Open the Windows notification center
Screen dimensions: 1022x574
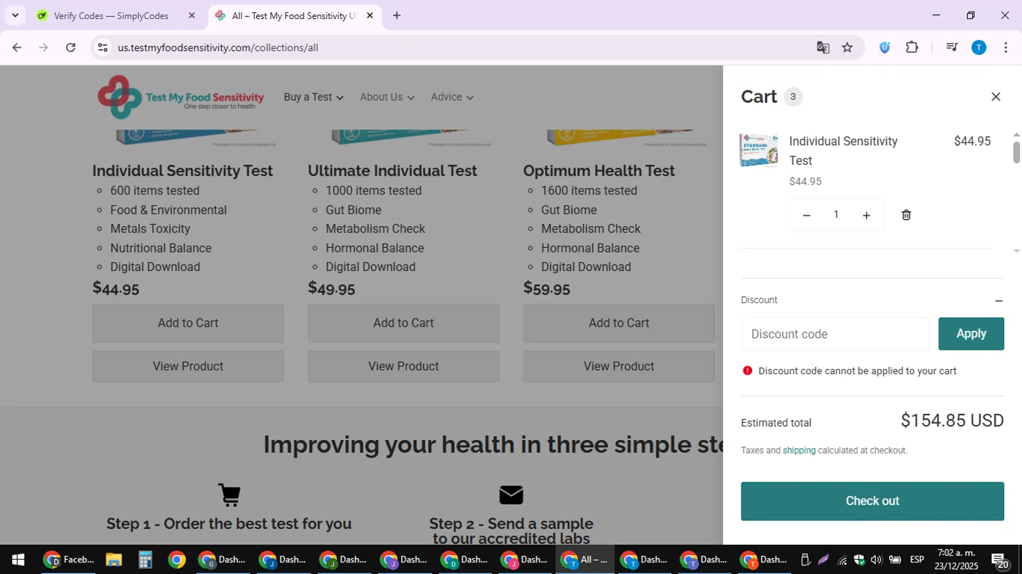click(1000, 560)
